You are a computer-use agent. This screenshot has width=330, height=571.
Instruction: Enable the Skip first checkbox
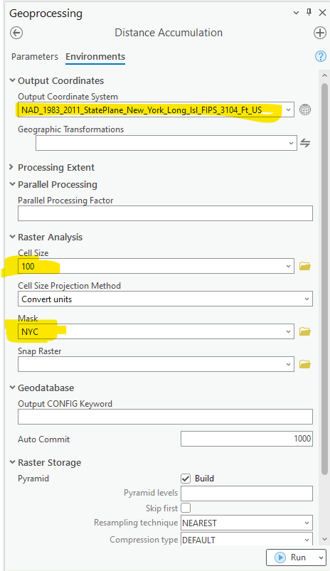tap(186, 508)
